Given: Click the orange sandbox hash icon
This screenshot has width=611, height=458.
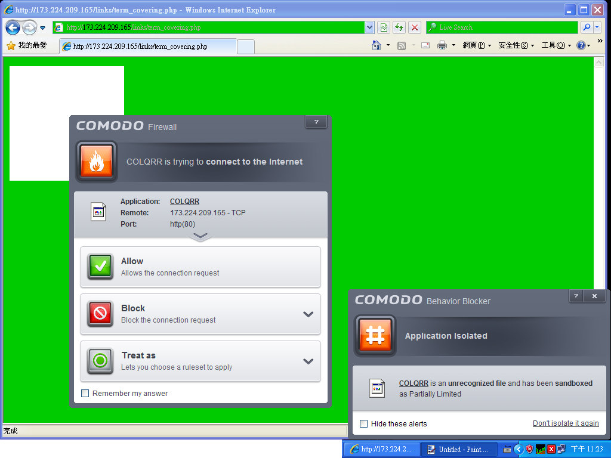Looking at the screenshot, I should (x=375, y=335).
